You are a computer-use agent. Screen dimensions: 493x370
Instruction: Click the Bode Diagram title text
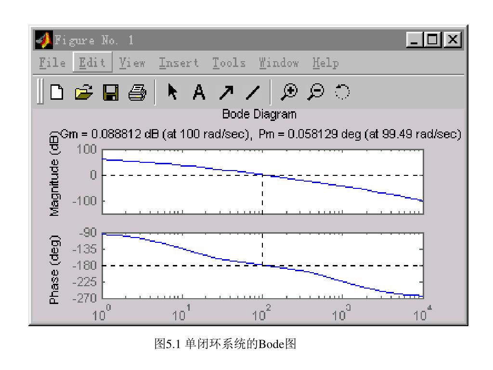click(259, 114)
